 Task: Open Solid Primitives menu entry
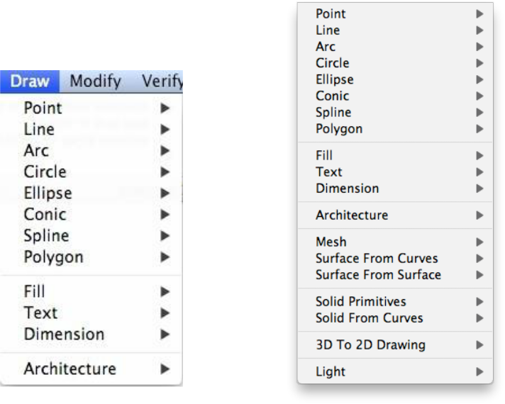360,302
